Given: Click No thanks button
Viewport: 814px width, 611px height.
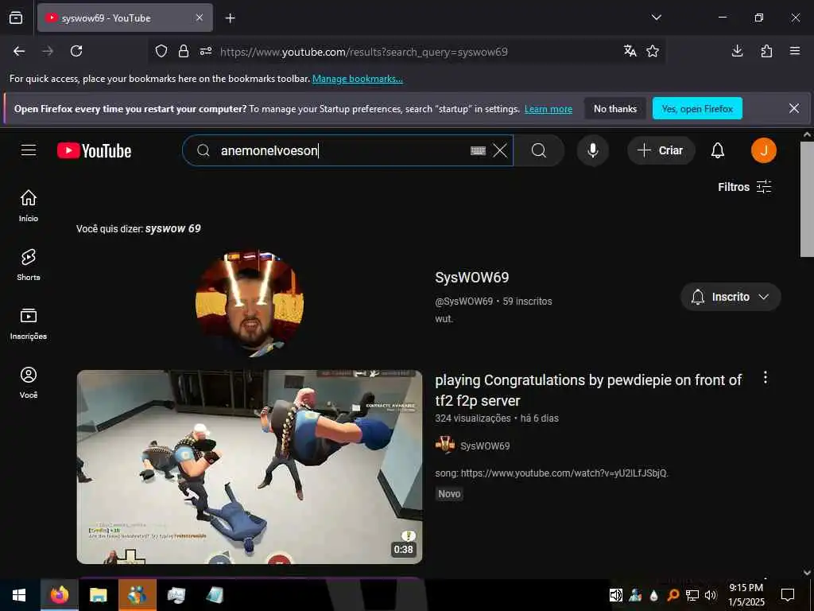Looking at the screenshot, I should [x=615, y=108].
